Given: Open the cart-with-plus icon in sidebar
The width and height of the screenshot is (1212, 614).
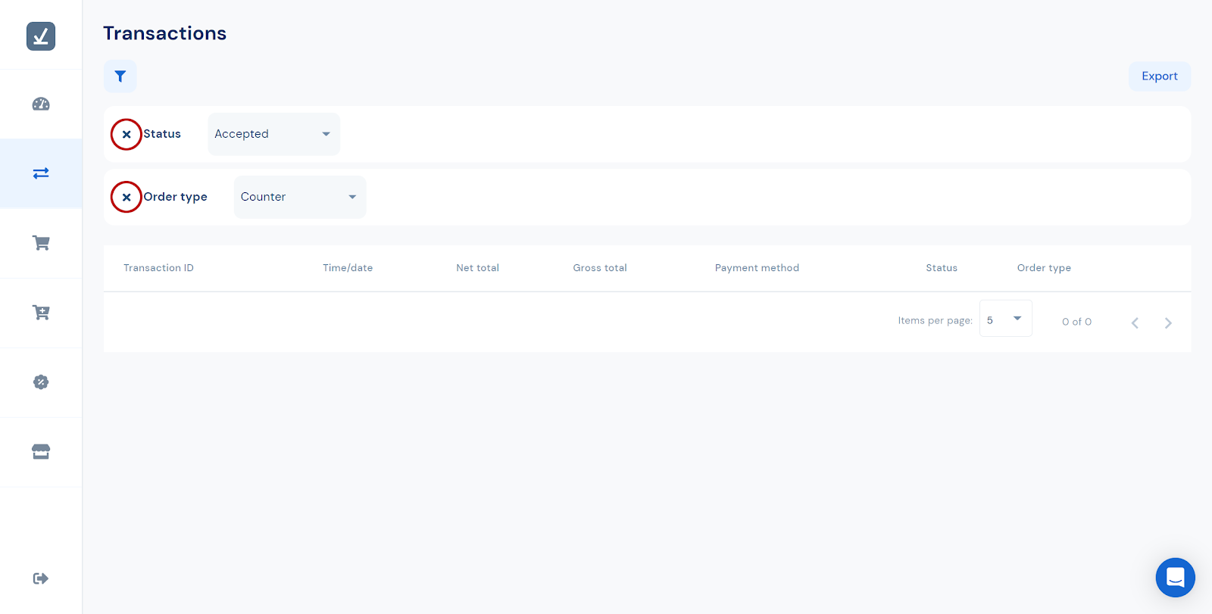Looking at the screenshot, I should (41, 313).
